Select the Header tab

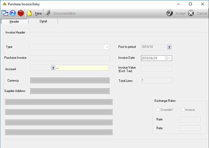[14, 21]
